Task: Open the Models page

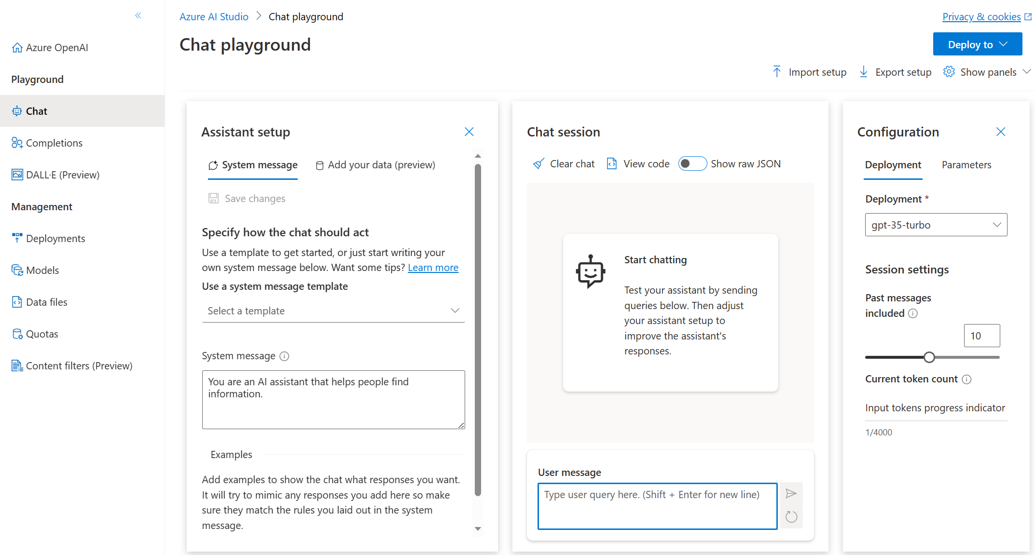Action: [42, 270]
